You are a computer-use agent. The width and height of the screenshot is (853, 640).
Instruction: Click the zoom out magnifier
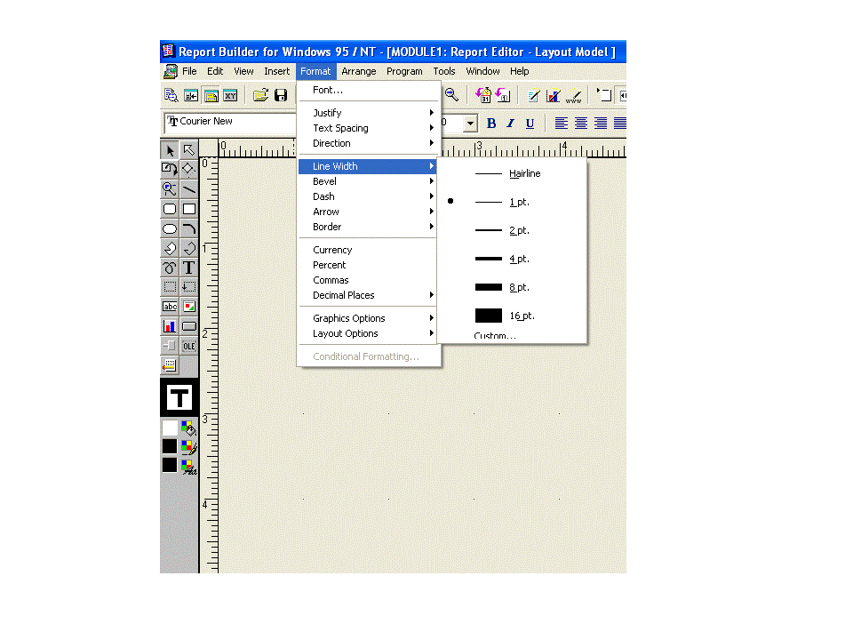(x=451, y=95)
